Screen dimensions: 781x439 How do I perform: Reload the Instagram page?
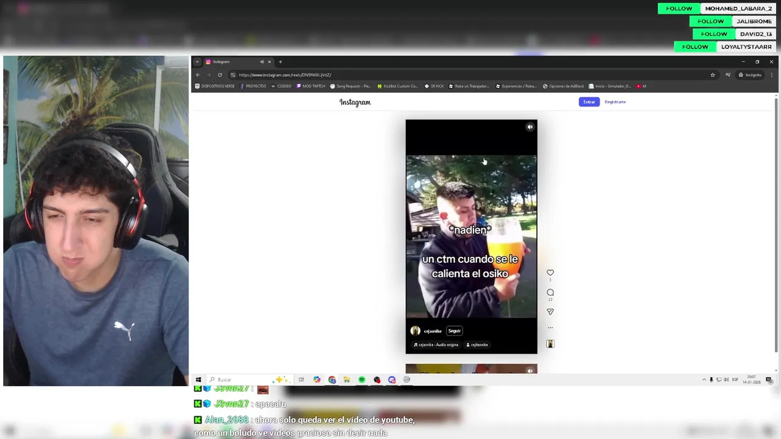click(x=220, y=75)
